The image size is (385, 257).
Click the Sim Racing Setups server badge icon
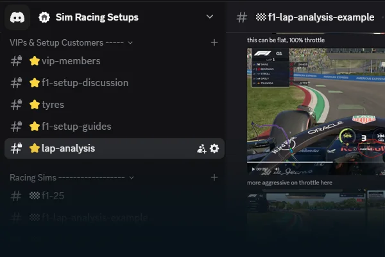coord(44,17)
